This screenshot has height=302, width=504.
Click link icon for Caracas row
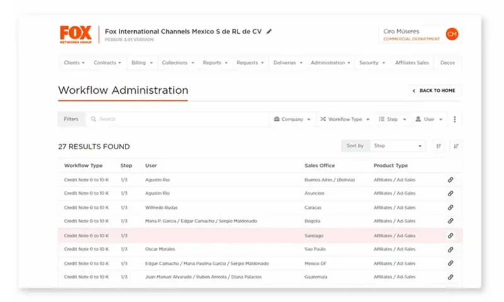pos(450,208)
